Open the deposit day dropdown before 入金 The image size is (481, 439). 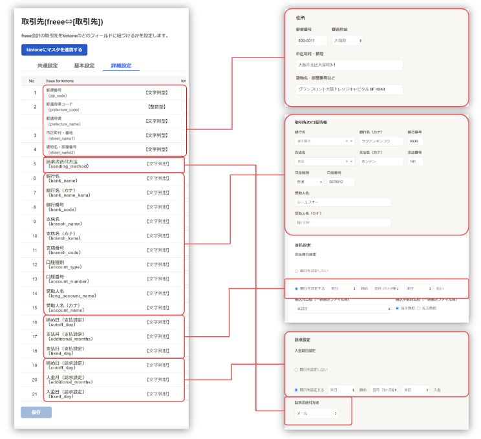[x=416, y=390]
